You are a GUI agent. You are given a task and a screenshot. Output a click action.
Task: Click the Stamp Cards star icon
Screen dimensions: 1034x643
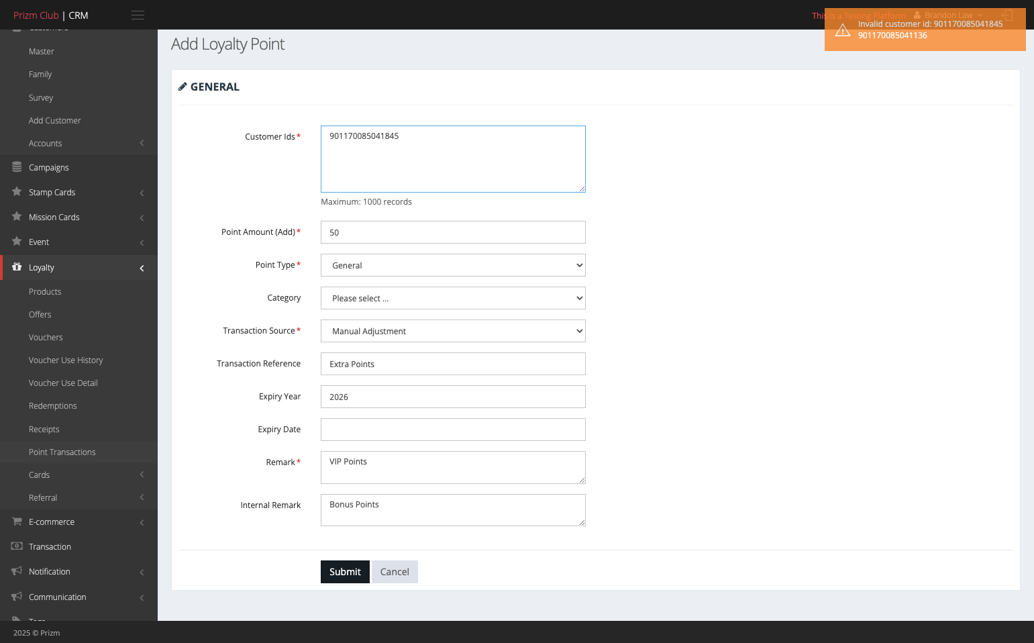tap(17, 192)
